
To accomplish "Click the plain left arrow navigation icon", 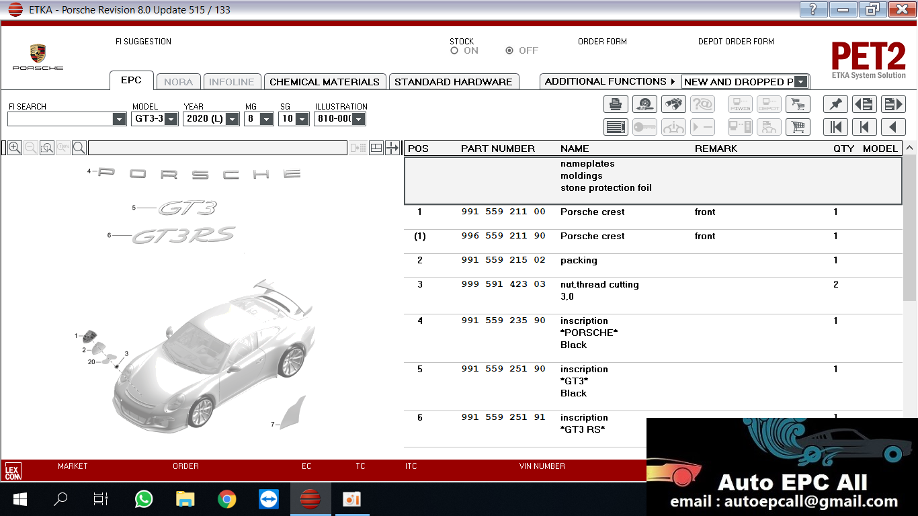I will click(893, 127).
